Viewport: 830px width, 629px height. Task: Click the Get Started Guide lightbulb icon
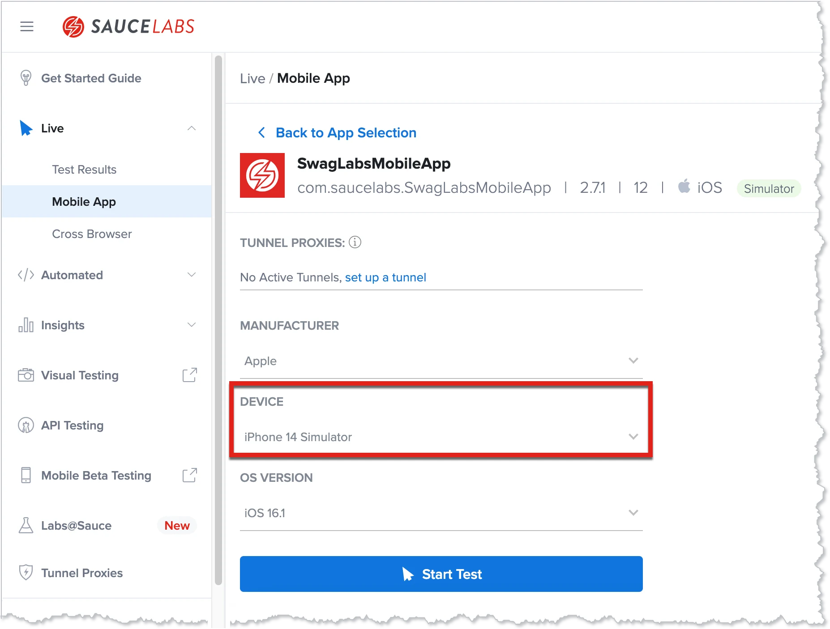click(x=26, y=78)
